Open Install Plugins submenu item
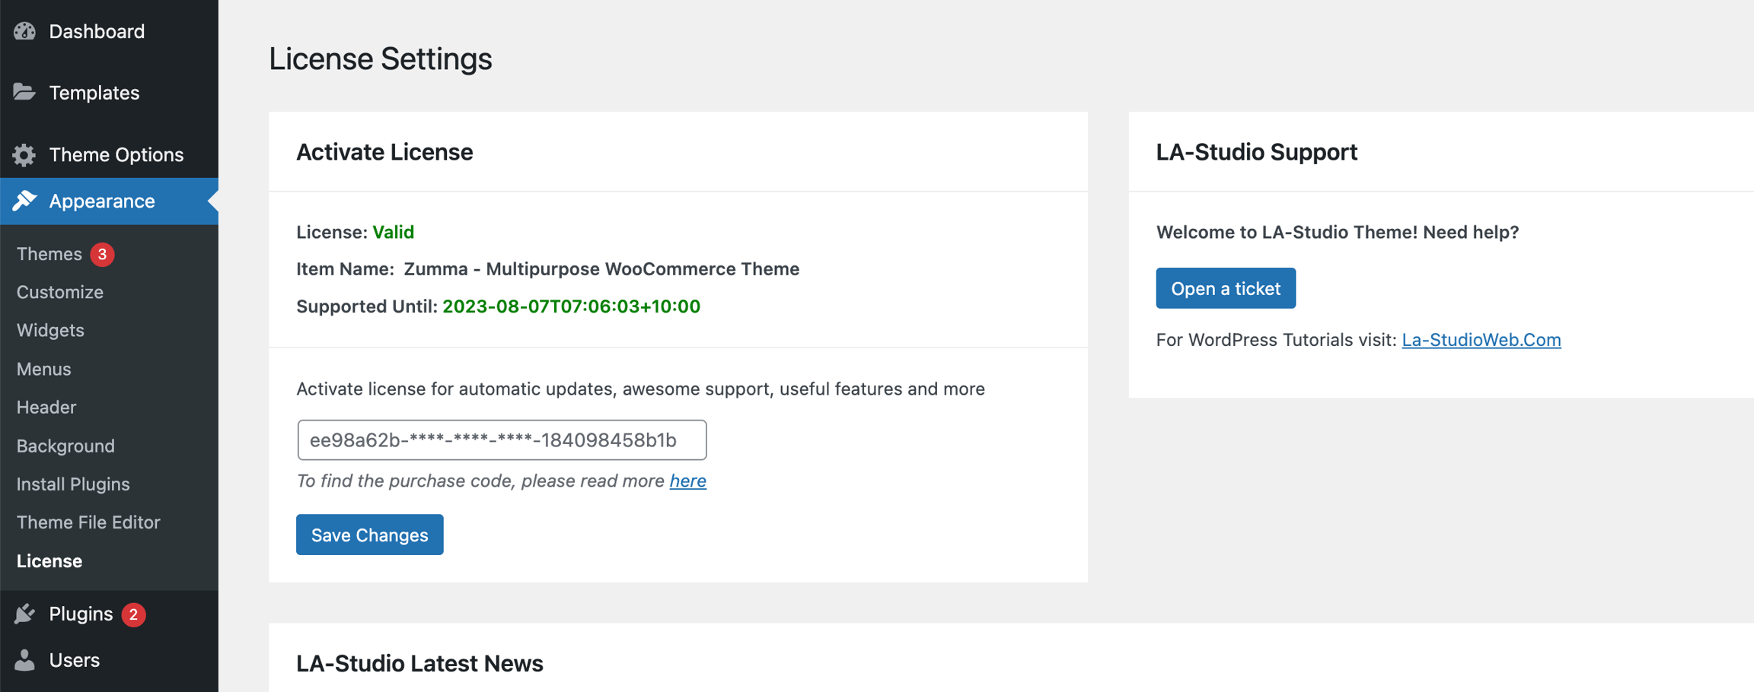Screen dimensions: 1754x692 pyautogui.click(x=73, y=484)
